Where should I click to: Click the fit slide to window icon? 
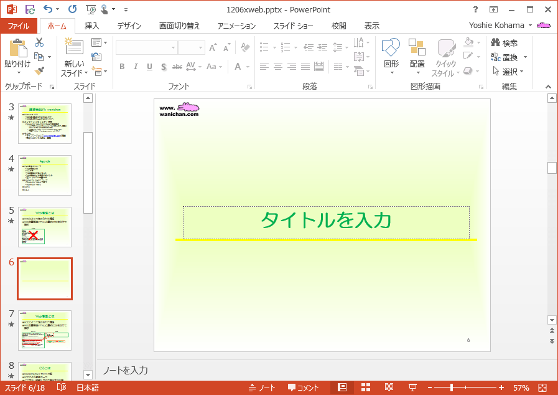click(x=542, y=388)
